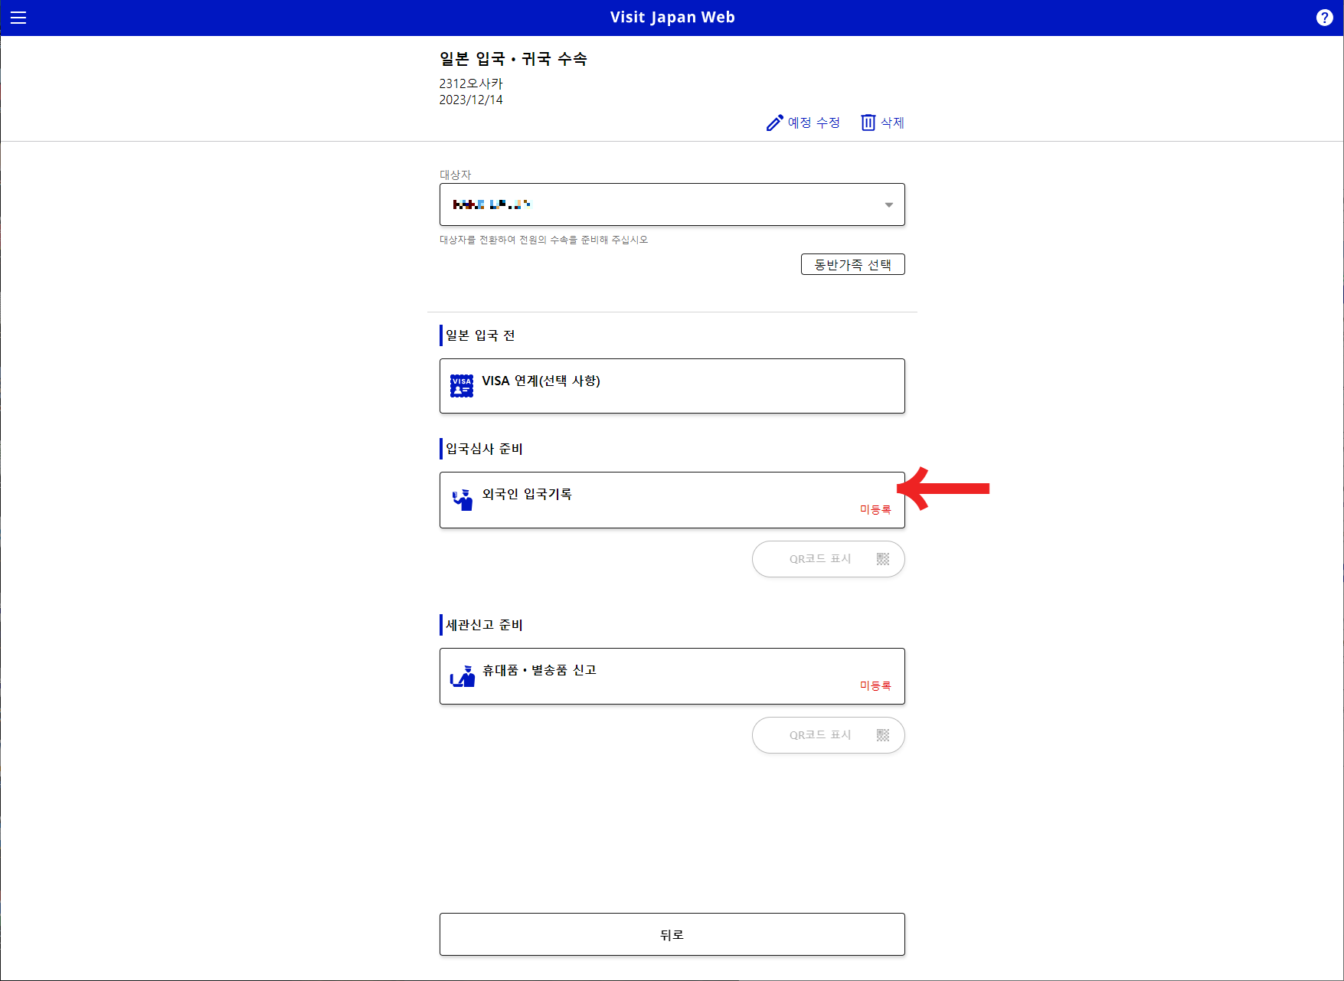The image size is (1344, 981).
Task: Click the trip name 2312오사카
Action: 471,83
